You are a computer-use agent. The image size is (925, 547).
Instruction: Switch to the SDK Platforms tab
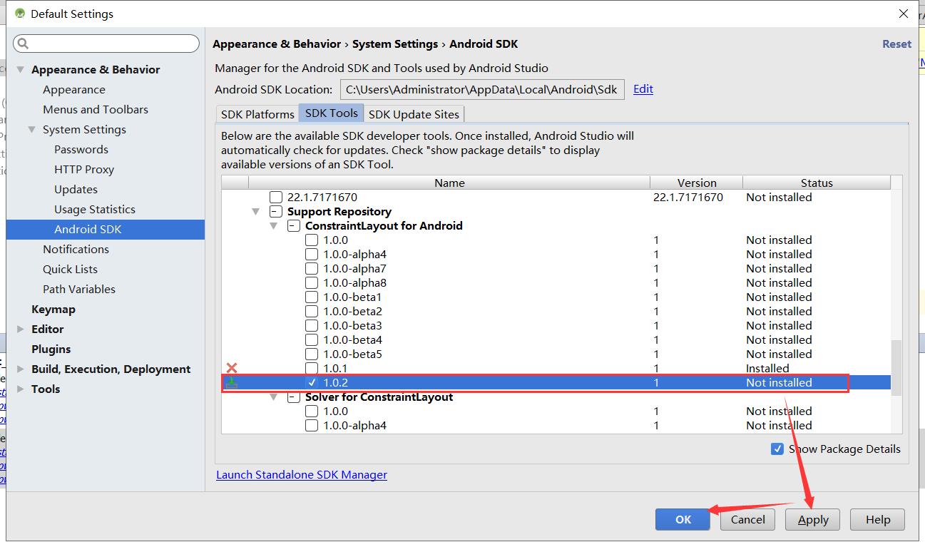pos(257,114)
